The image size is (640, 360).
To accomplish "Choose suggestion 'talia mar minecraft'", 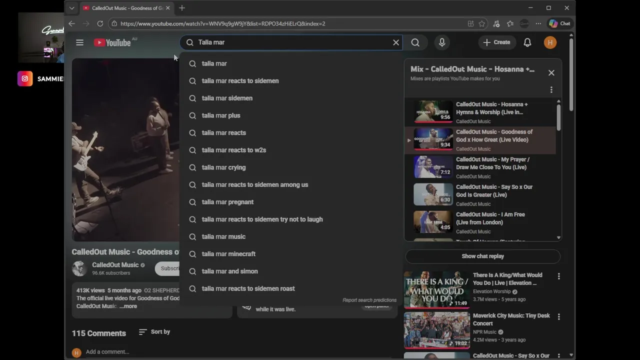I will tap(290, 254).
